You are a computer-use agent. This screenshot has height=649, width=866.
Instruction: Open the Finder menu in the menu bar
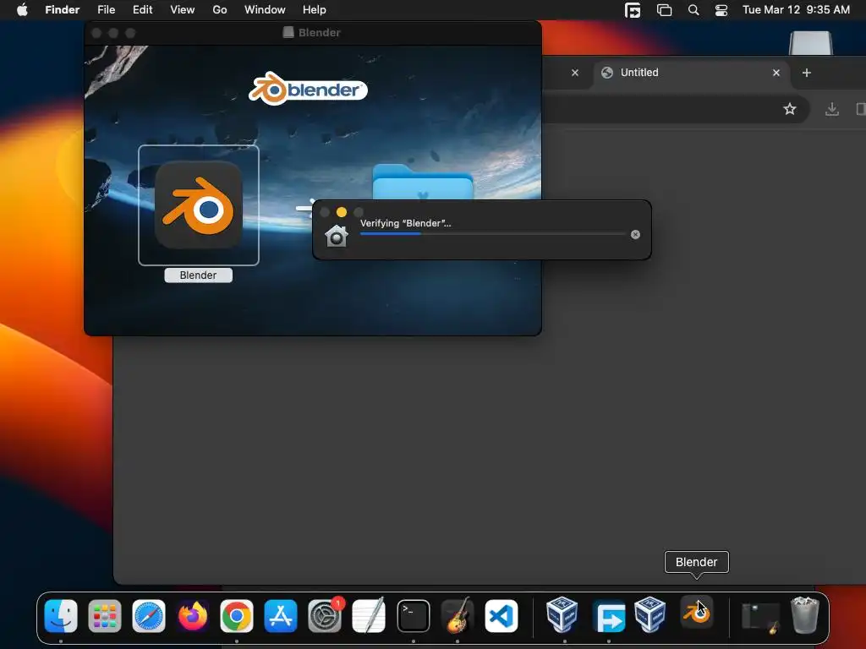(63, 10)
